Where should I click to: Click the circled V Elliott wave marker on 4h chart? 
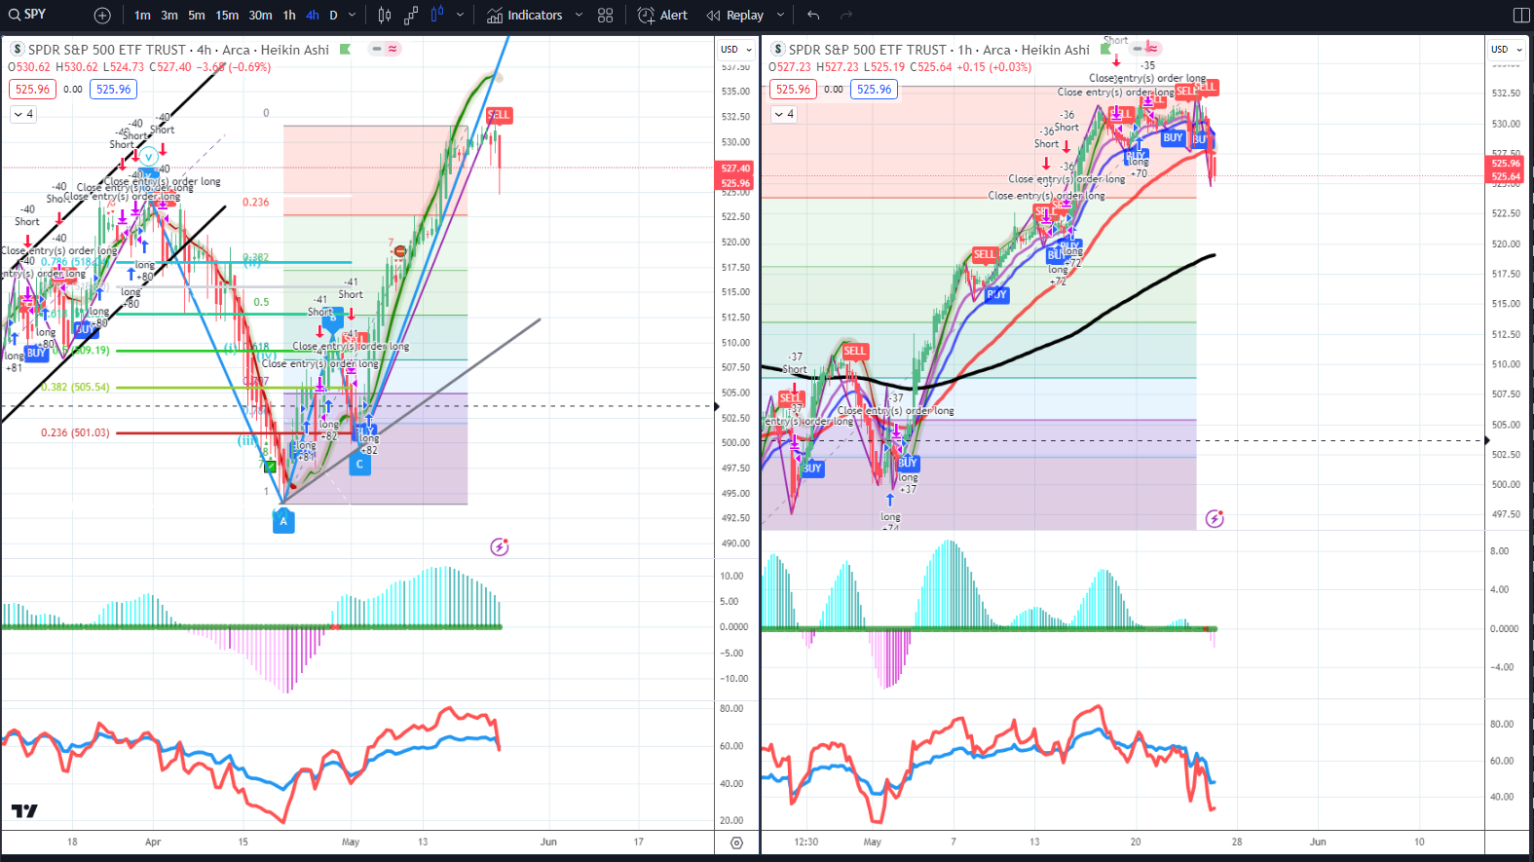coord(148,157)
